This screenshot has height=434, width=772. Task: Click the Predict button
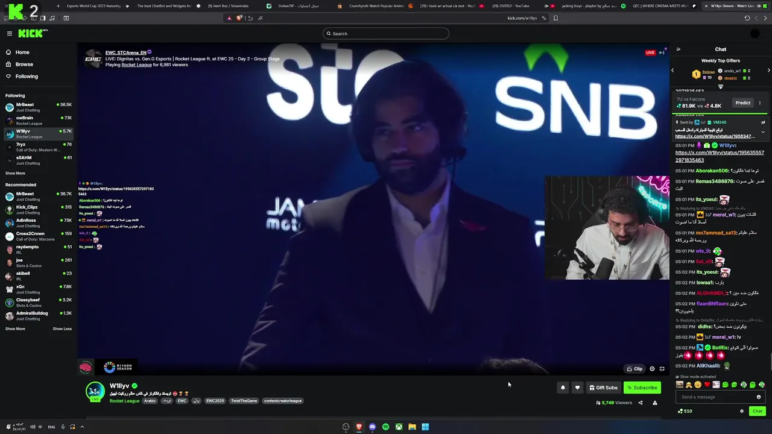point(743,103)
